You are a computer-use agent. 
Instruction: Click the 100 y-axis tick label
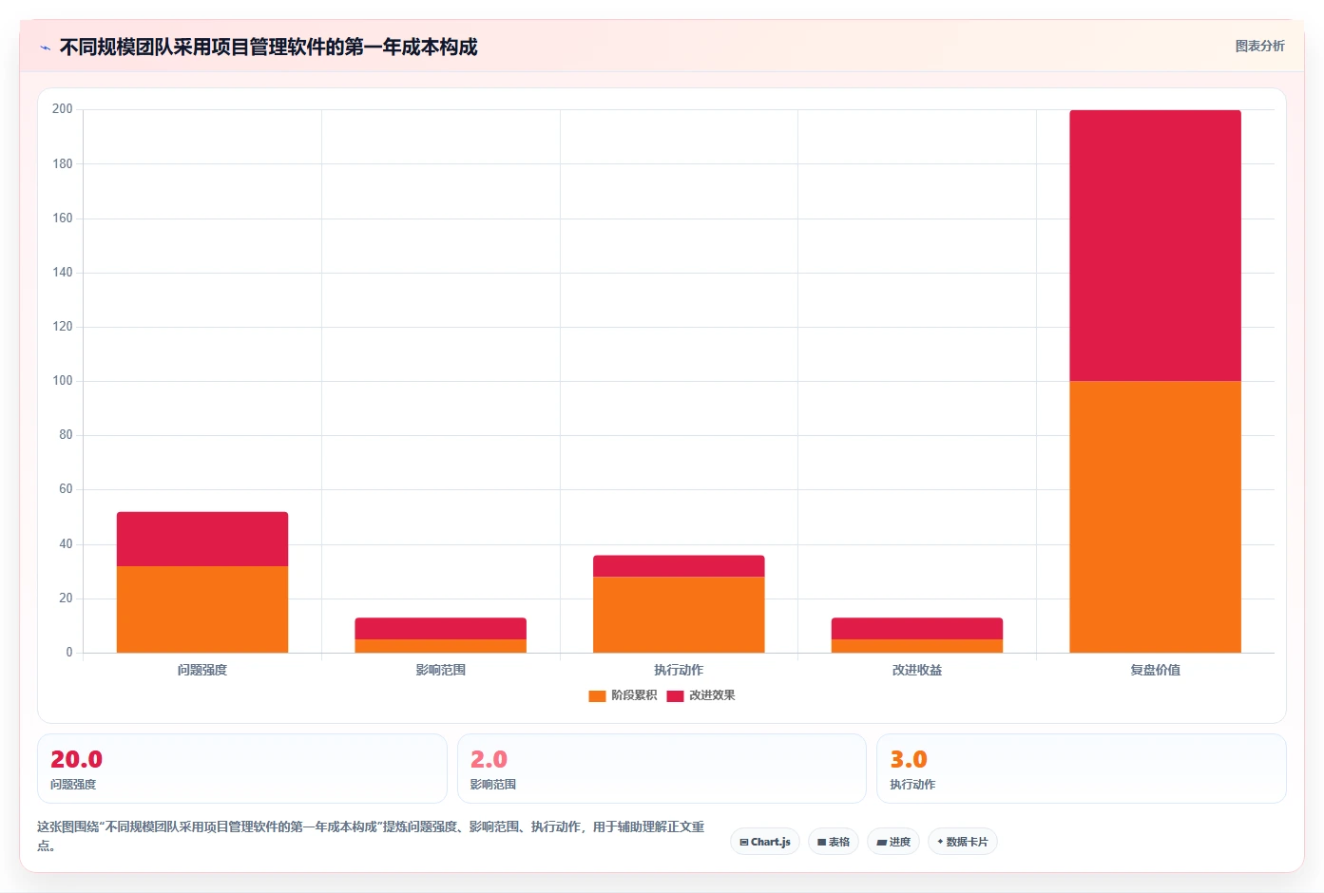(x=62, y=380)
